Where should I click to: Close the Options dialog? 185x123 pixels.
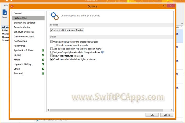tap(171, 6)
